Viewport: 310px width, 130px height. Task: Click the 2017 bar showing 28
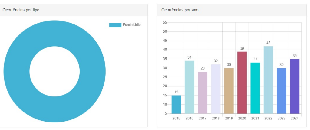pyautogui.click(x=203, y=93)
